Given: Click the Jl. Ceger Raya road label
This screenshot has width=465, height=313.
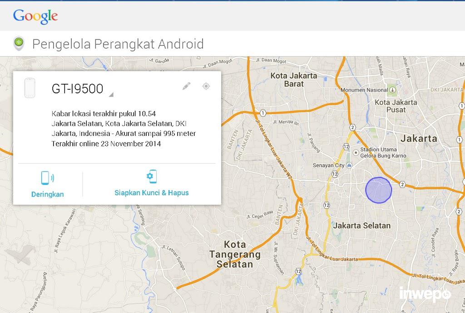Looking at the screenshot, I should click(260, 215).
